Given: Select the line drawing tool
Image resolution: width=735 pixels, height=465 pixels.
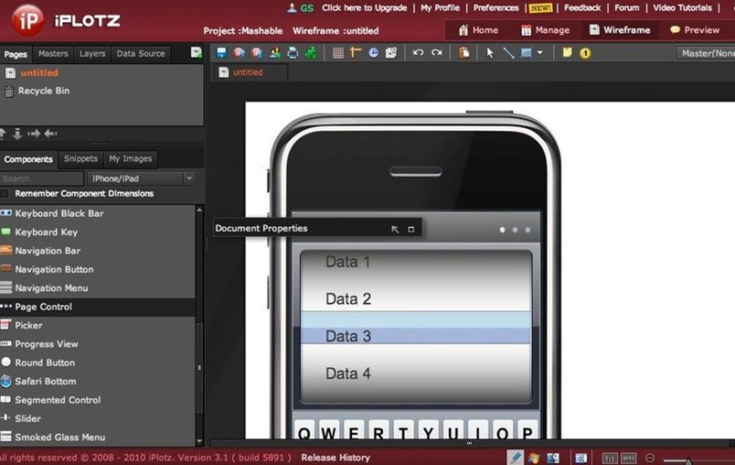Looking at the screenshot, I should click(508, 53).
